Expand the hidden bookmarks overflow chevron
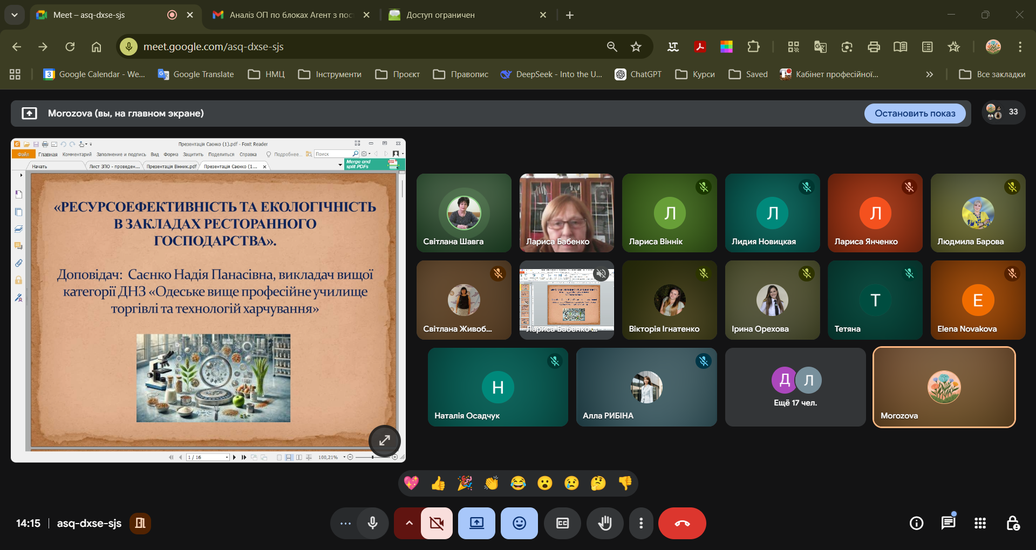Image resolution: width=1036 pixels, height=550 pixels. (929, 74)
